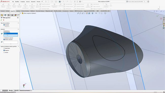Select Piano1 in trim tool box
Viewport: 165px width, 93px height.
(x=11, y=33)
